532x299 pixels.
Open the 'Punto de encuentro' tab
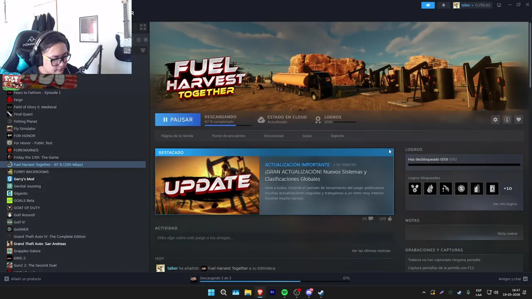click(229, 136)
